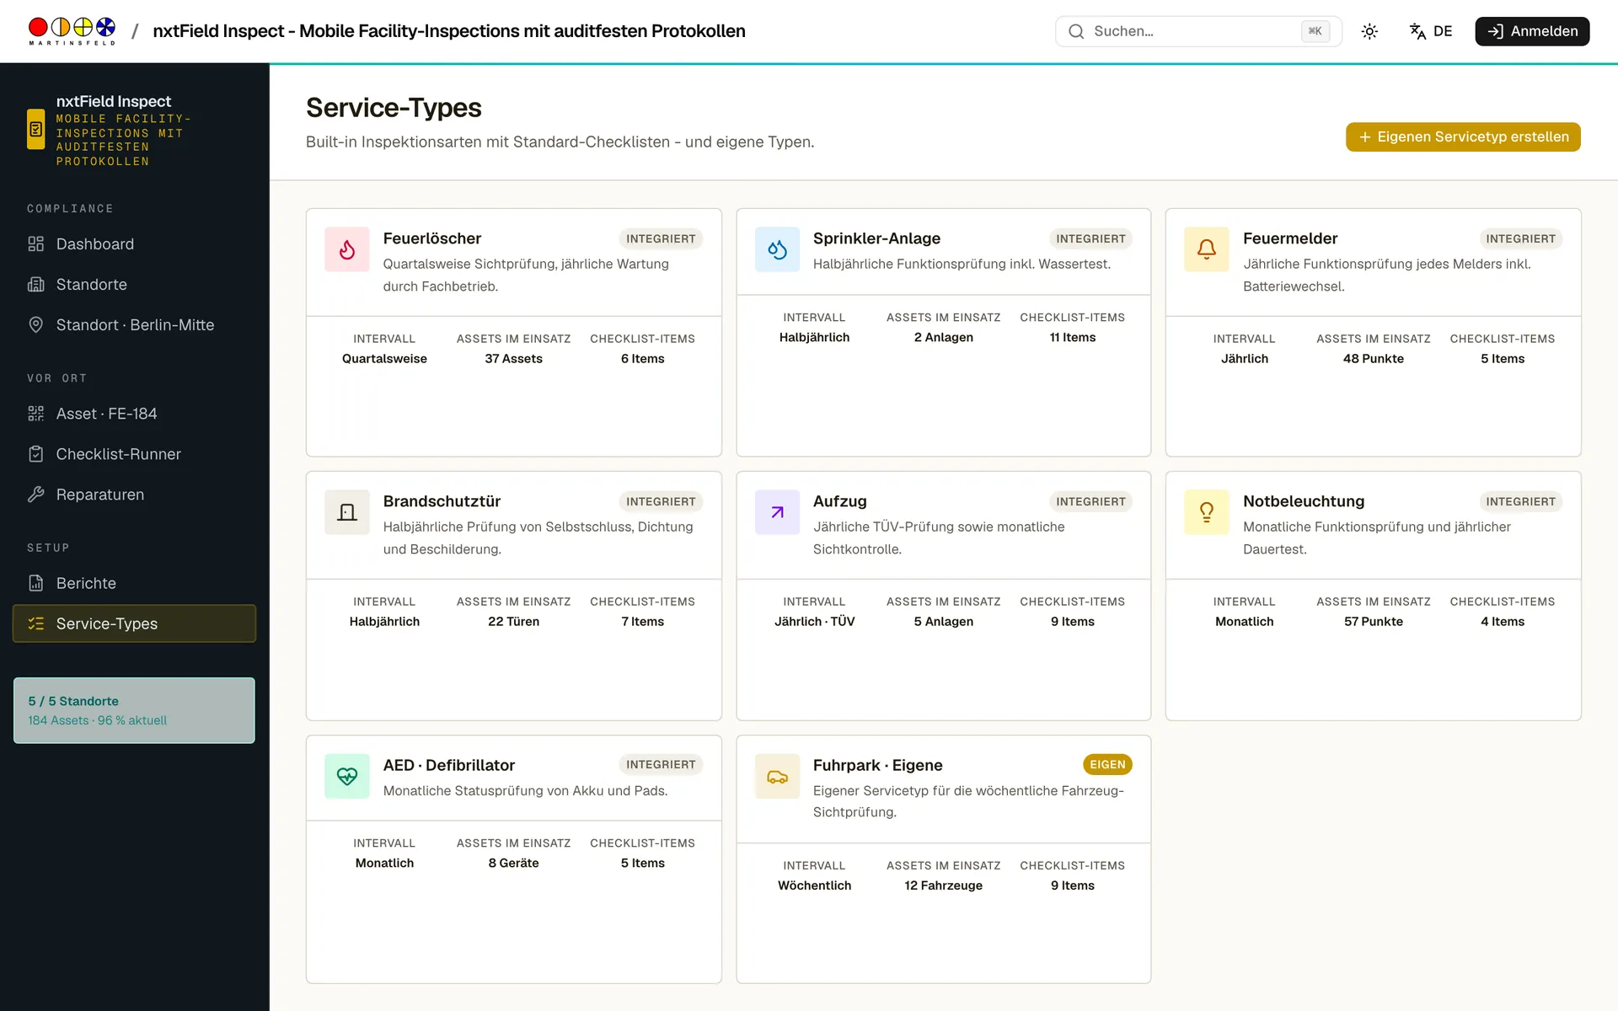Open Standort · Berlin-Mitte in the sidebar
Screen dimensions: 1618x1011
pyautogui.click(x=134, y=324)
